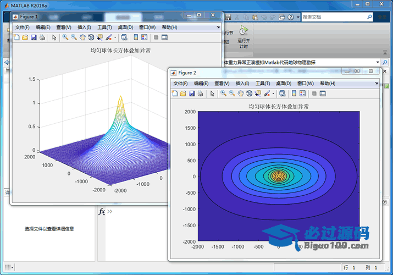
Task: Open 编辑(E) menu in Figure 1
Action: point(43,28)
